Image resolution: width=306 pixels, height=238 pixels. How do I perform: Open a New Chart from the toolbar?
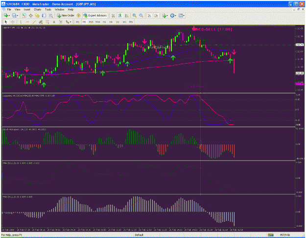6,15
